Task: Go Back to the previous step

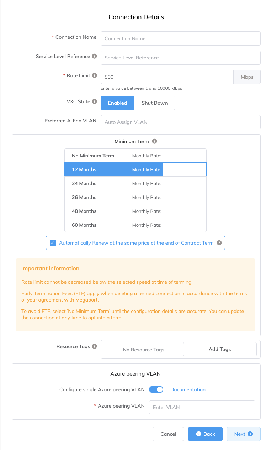Action: (205, 434)
